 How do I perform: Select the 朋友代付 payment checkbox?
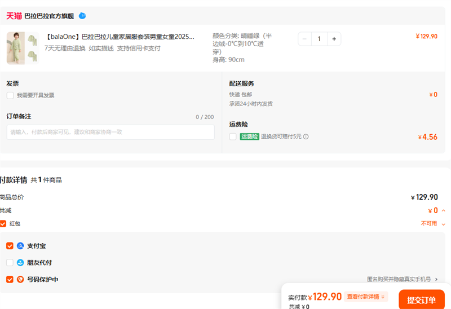10,263
